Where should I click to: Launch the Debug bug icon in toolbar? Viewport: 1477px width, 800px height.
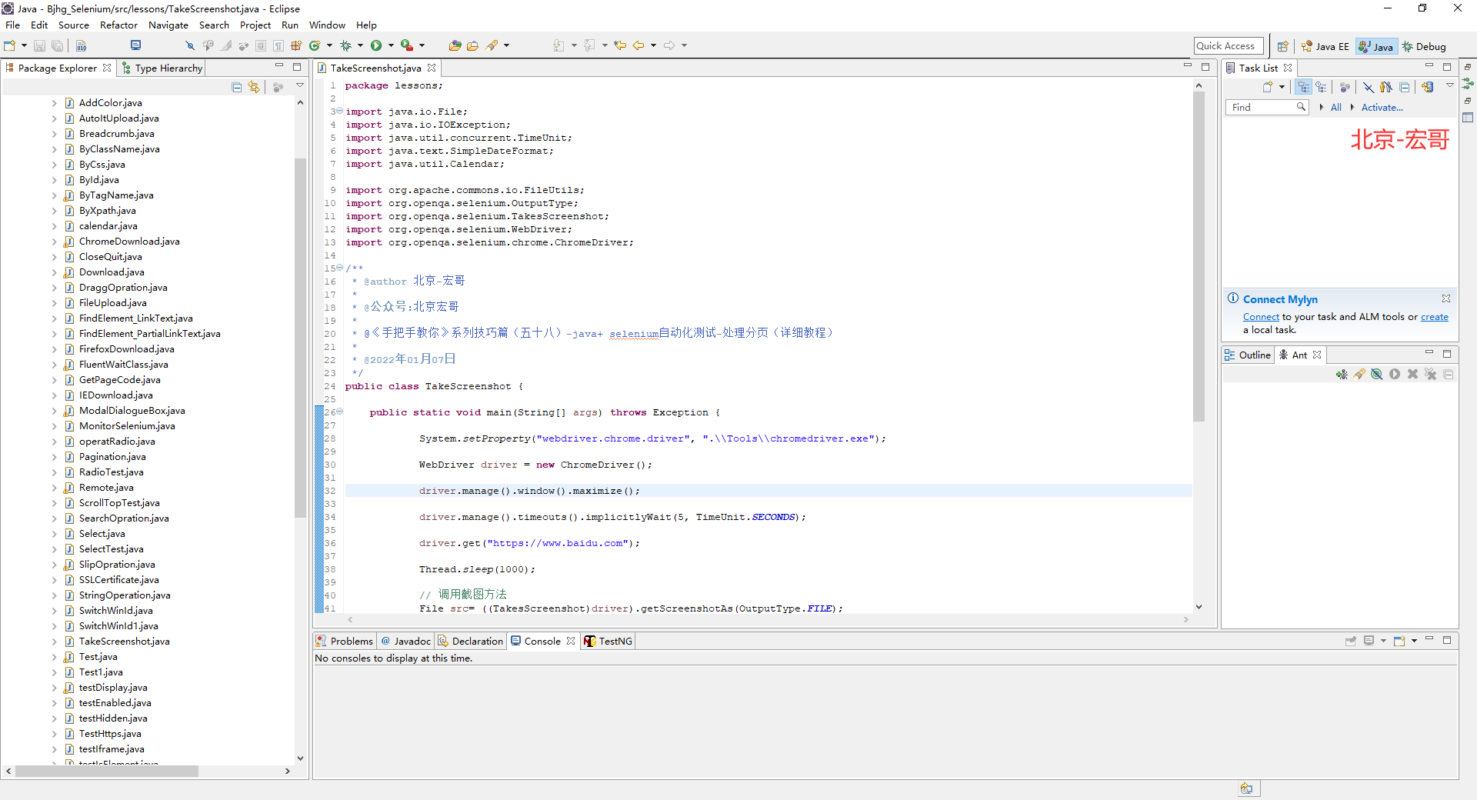[345, 46]
